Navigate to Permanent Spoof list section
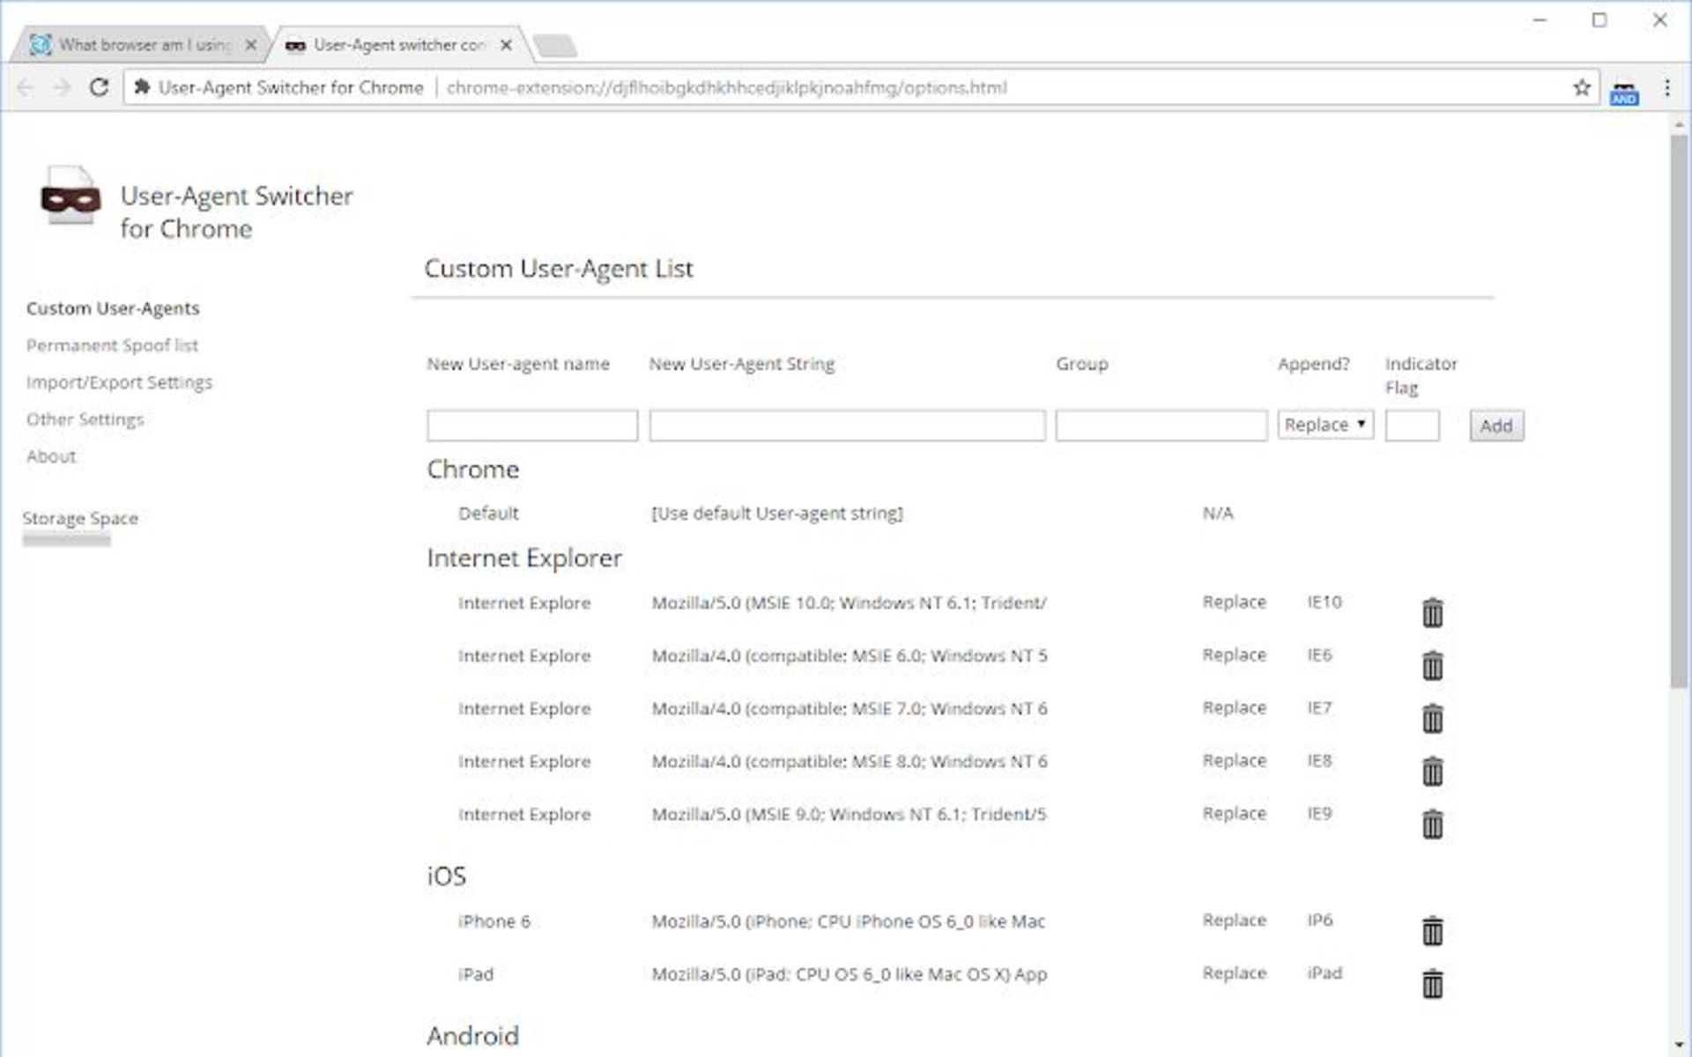 111,344
